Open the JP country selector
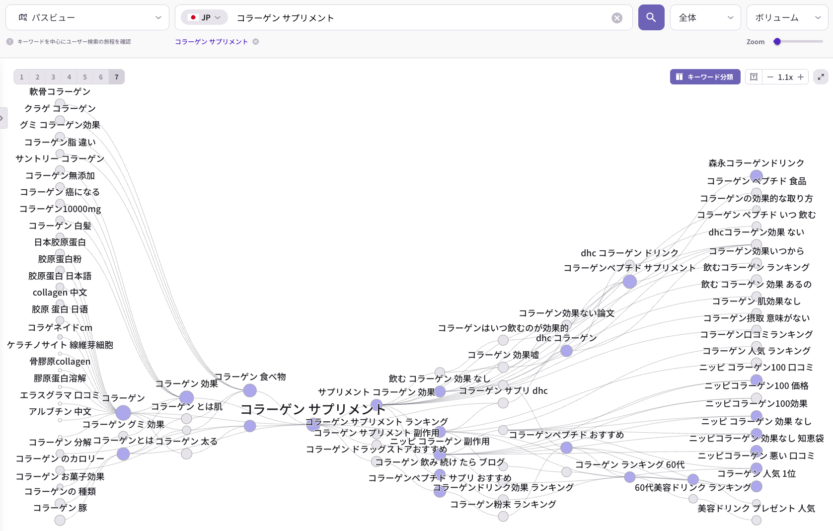The image size is (833, 531). click(204, 17)
